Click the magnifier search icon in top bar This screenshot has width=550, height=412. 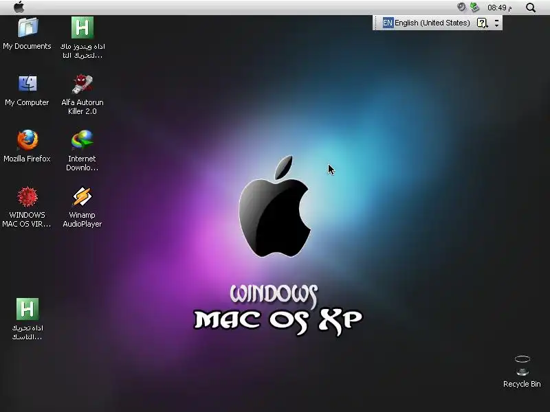point(531,8)
